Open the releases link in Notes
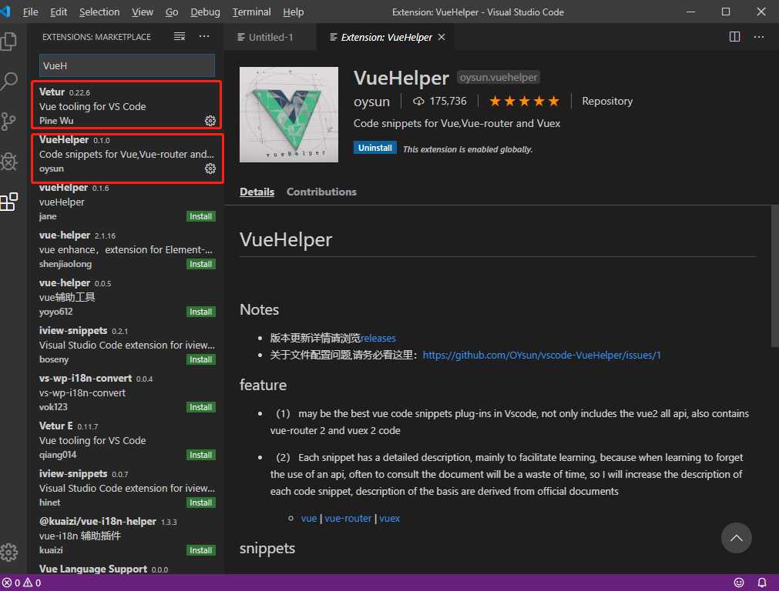This screenshot has height=591, width=779. [378, 339]
